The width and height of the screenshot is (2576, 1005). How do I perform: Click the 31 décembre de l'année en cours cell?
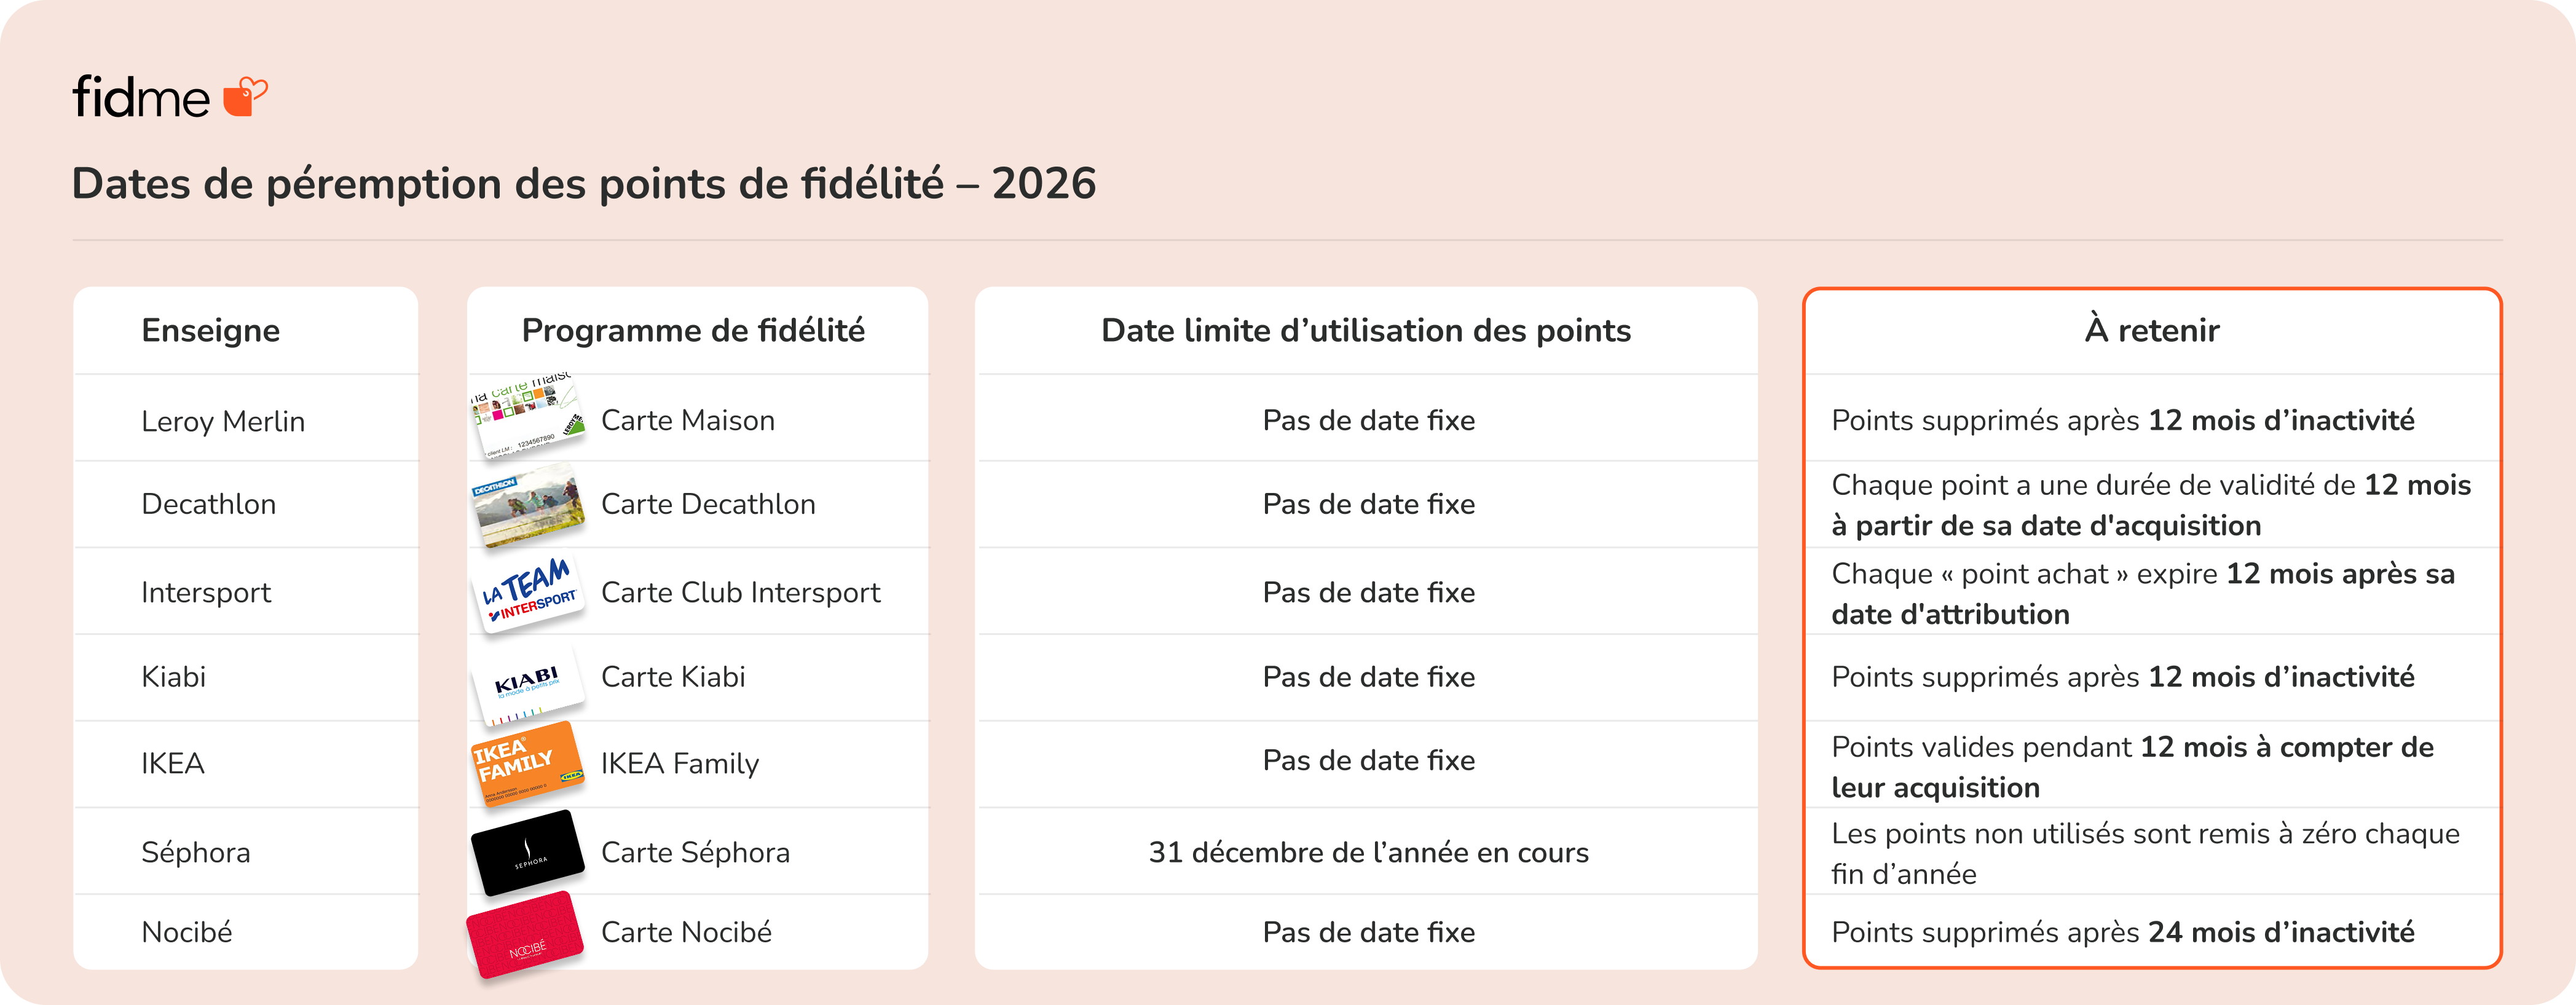pyautogui.click(x=1367, y=852)
